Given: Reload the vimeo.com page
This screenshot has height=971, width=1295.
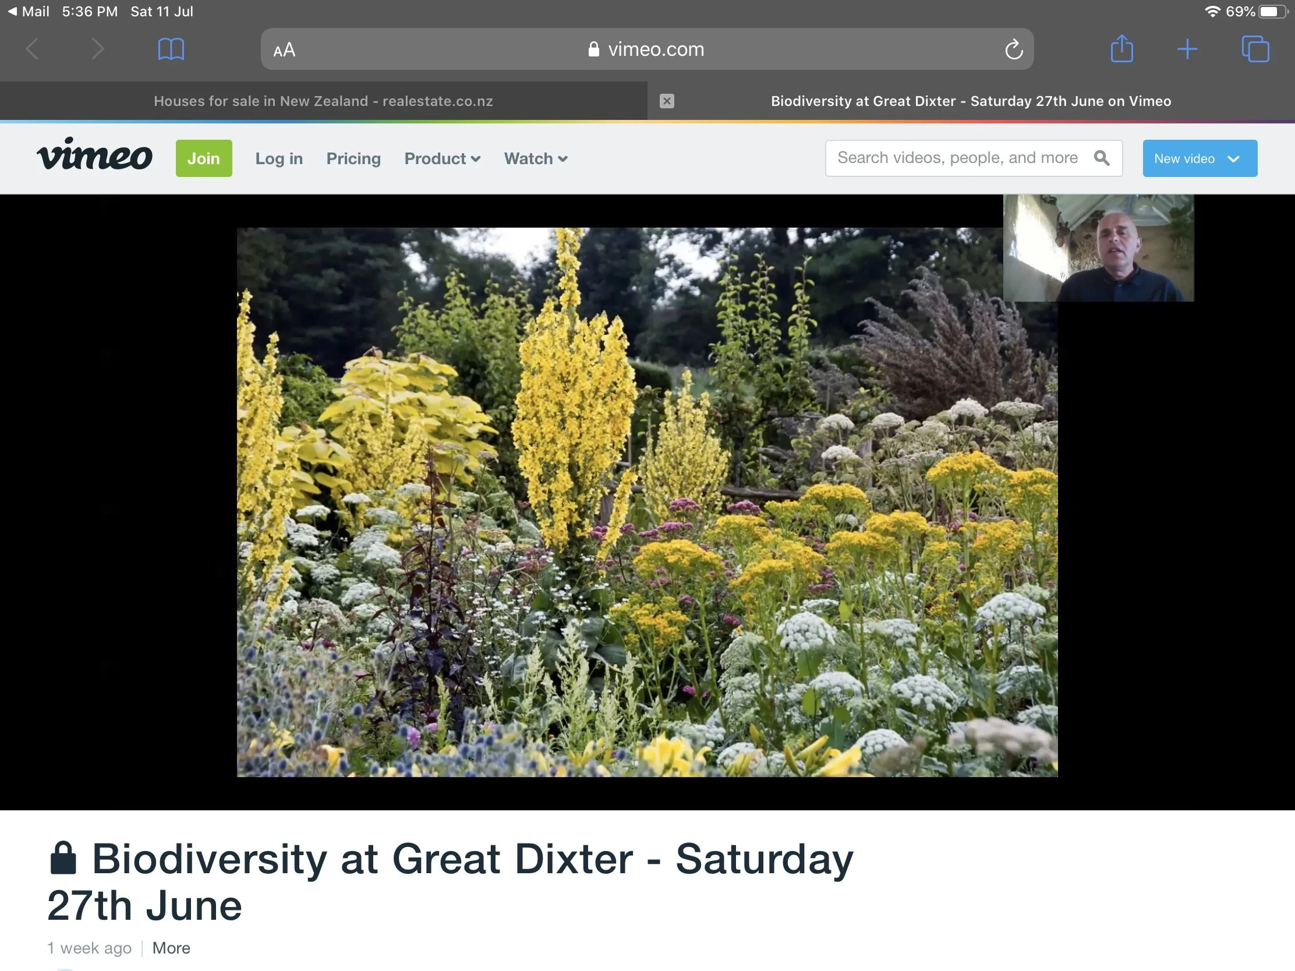Looking at the screenshot, I should [x=1013, y=49].
